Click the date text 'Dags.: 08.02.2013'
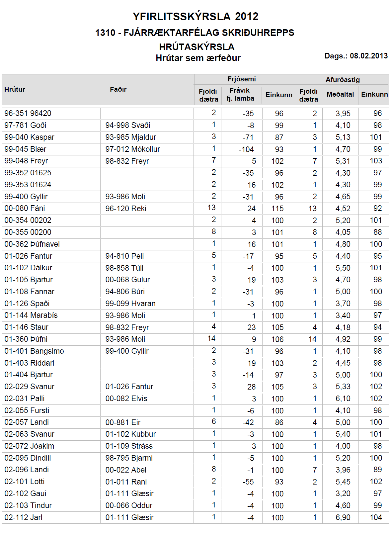391x534 pixels. (356, 56)
